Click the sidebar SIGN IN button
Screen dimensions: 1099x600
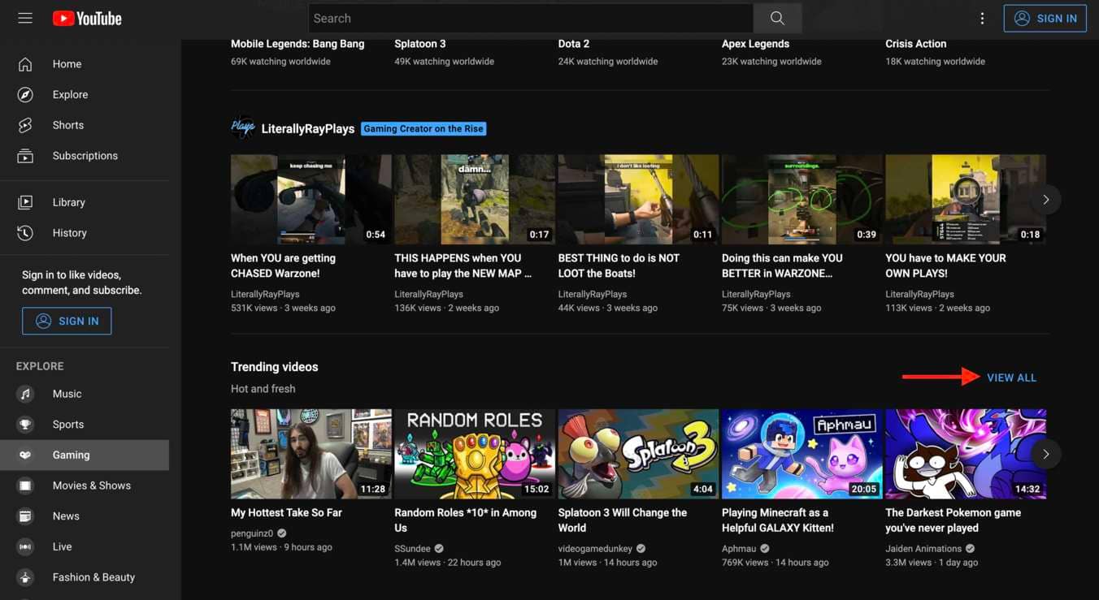point(67,321)
